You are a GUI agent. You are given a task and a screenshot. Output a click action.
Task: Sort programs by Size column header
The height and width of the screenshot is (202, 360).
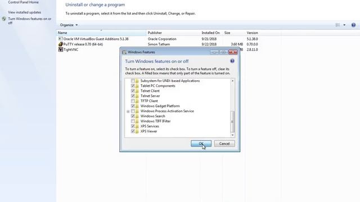[x=234, y=33]
